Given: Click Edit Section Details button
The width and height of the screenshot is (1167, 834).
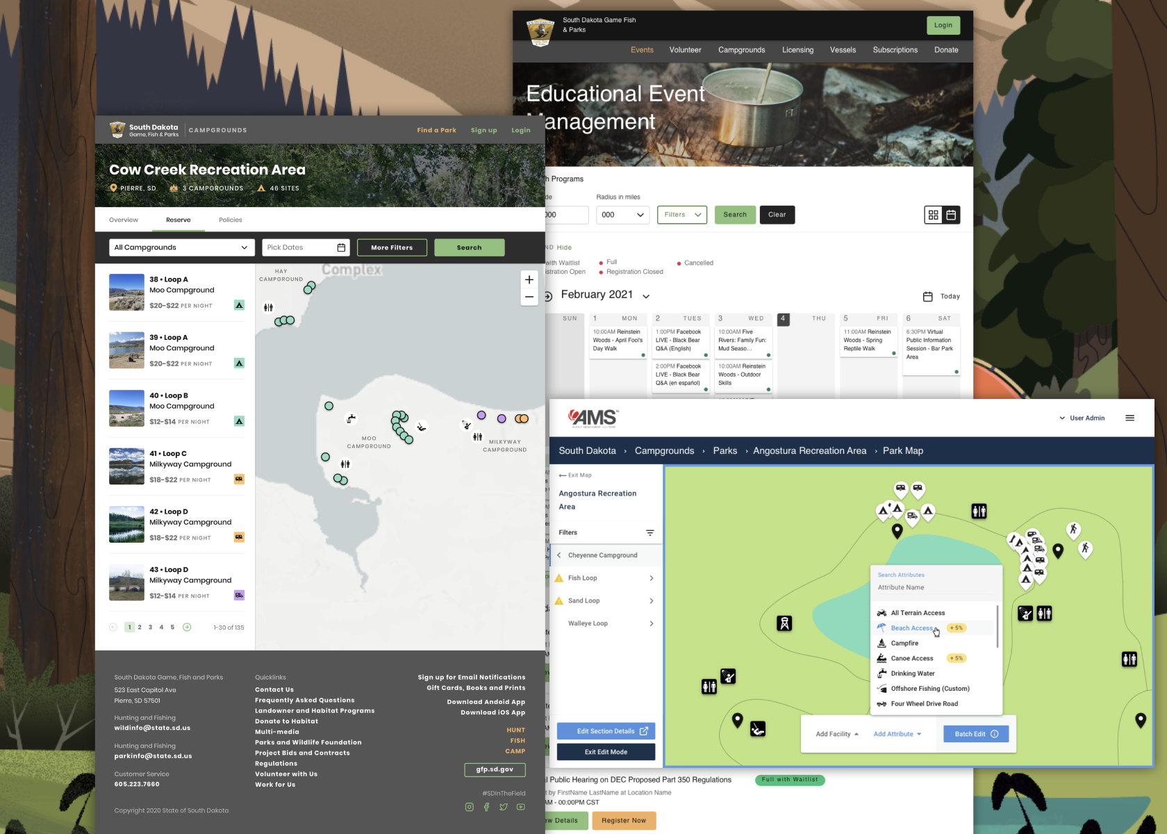Looking at the screenshot, I should (606, 731).
